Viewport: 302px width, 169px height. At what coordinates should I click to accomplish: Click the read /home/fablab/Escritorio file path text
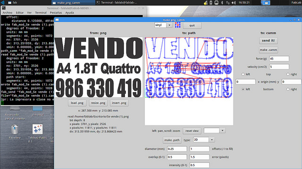click(x=98, y=116)
